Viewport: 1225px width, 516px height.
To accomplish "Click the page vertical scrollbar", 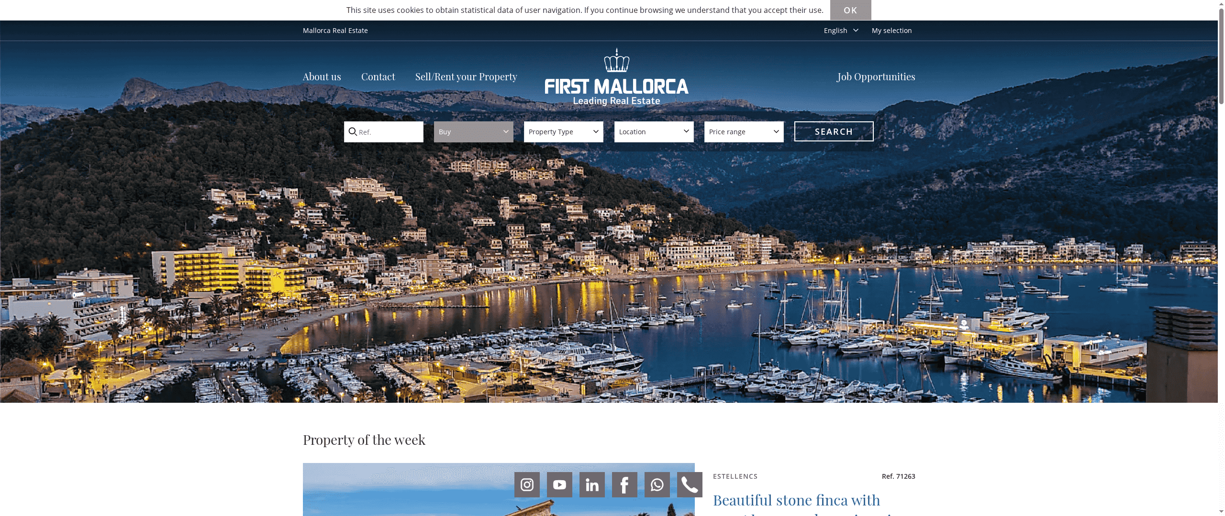I will pos(1221,258).
